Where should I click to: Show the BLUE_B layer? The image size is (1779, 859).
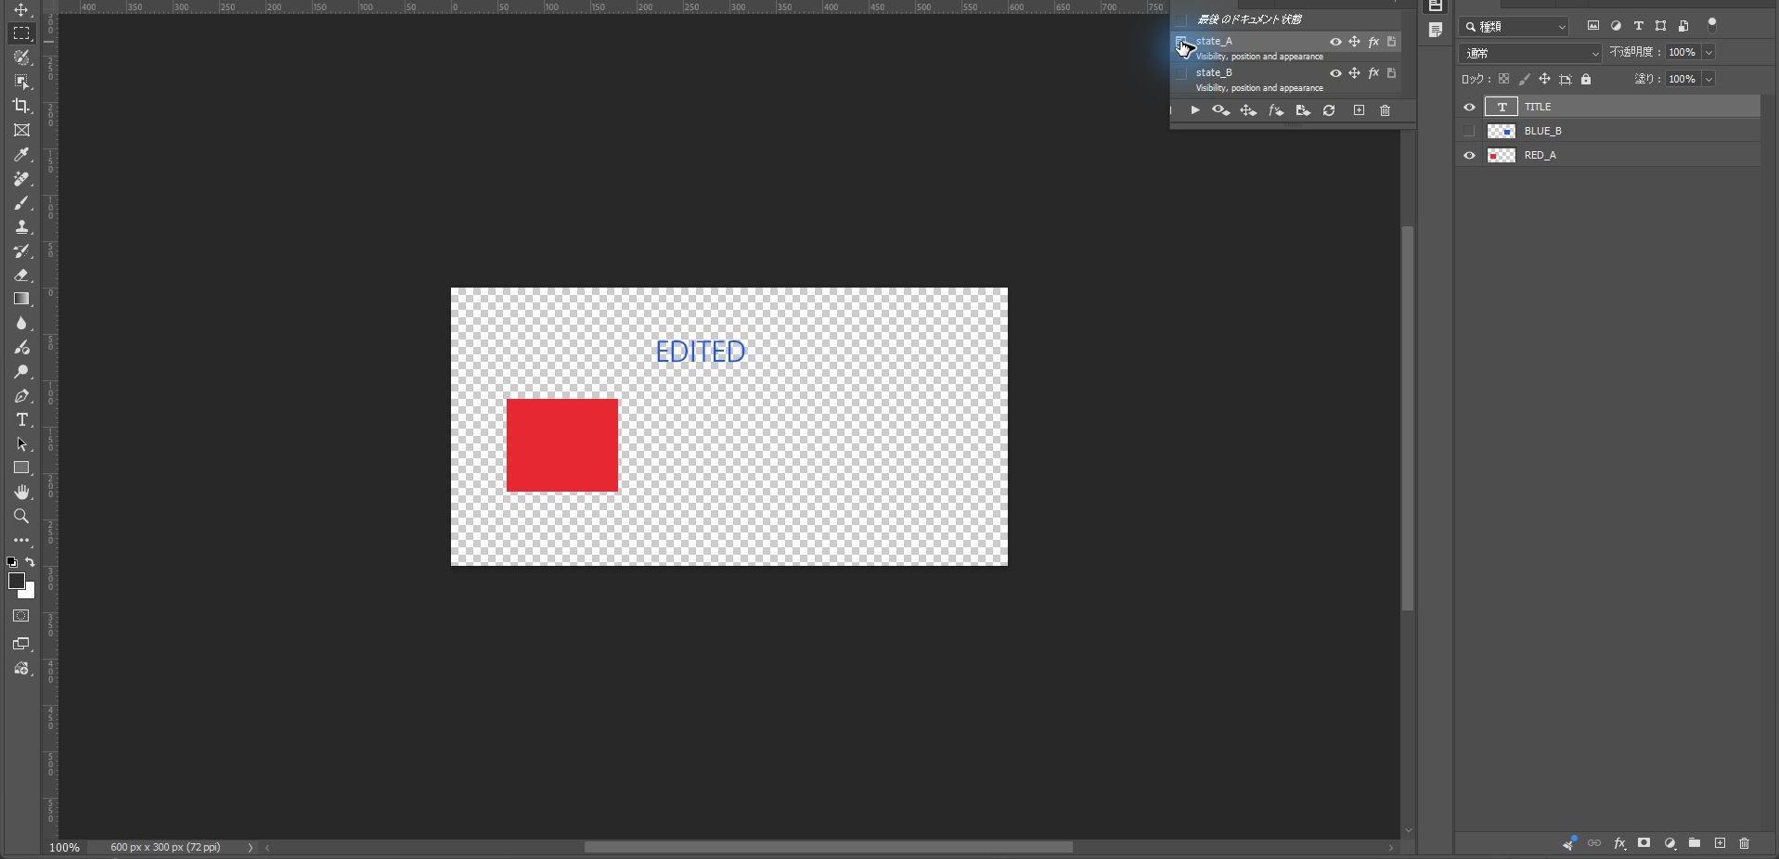coord(1469,131)
